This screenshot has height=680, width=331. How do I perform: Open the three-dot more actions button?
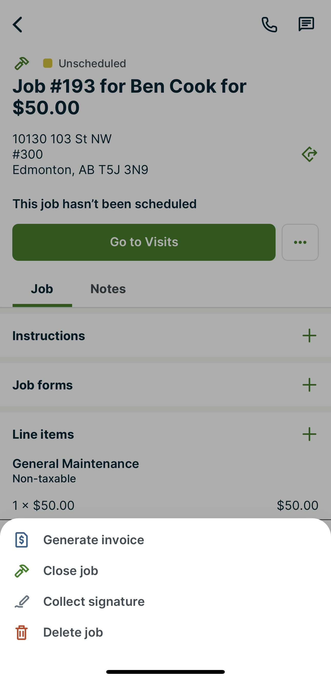coord(300,242)
